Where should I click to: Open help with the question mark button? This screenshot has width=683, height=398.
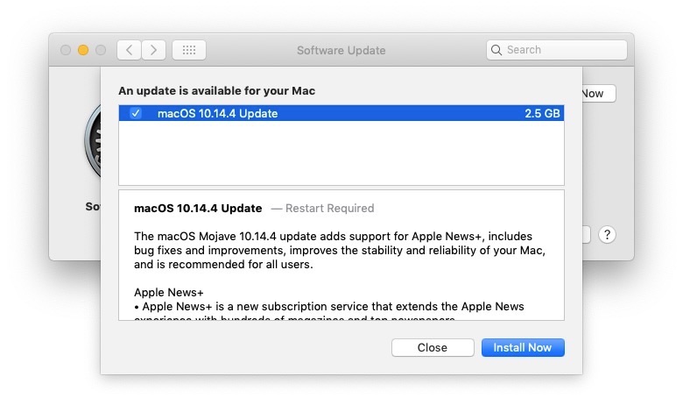608,234
